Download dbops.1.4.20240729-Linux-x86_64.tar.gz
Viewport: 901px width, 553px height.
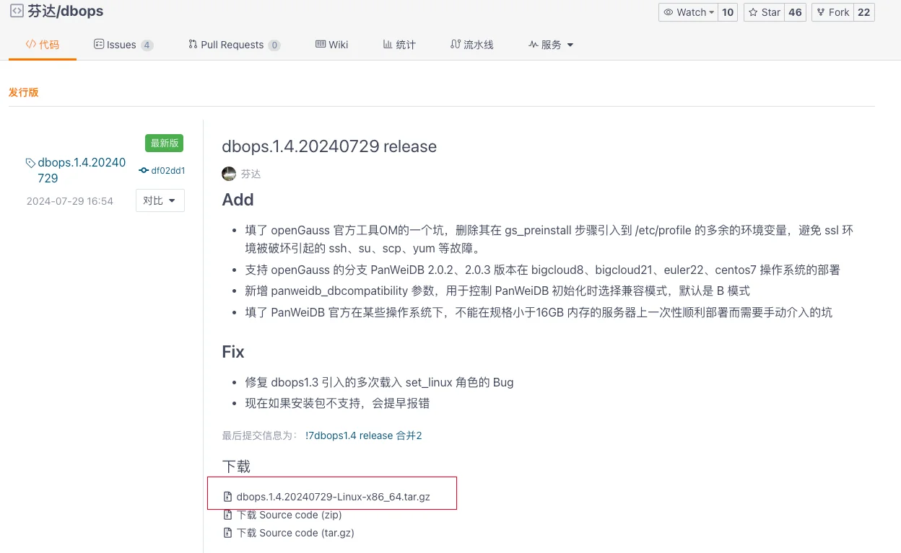tap(333, 497)
